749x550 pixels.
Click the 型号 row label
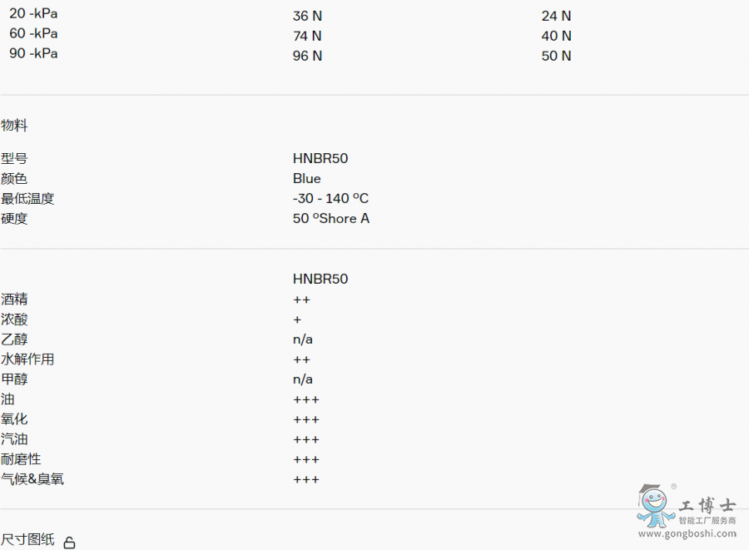[14, 158]
